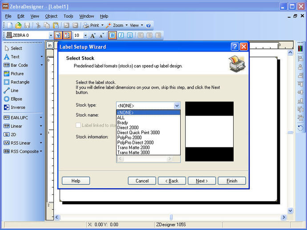The height and width of the screenshot is (230, 307).
Task: Click the Open file toolbar icon
Action: pyautogui.click(x=18, y=25)
